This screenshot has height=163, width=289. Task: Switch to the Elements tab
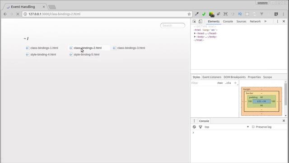point(214,21)
